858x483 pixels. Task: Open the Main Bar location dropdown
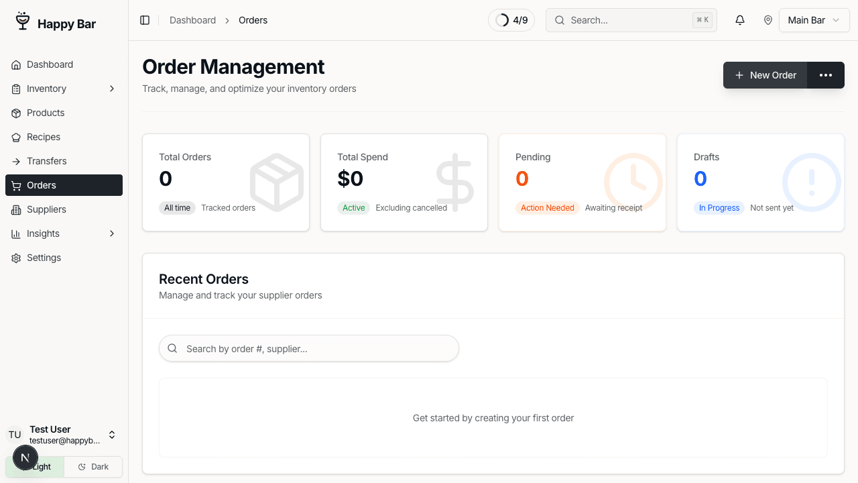[814, 20]
